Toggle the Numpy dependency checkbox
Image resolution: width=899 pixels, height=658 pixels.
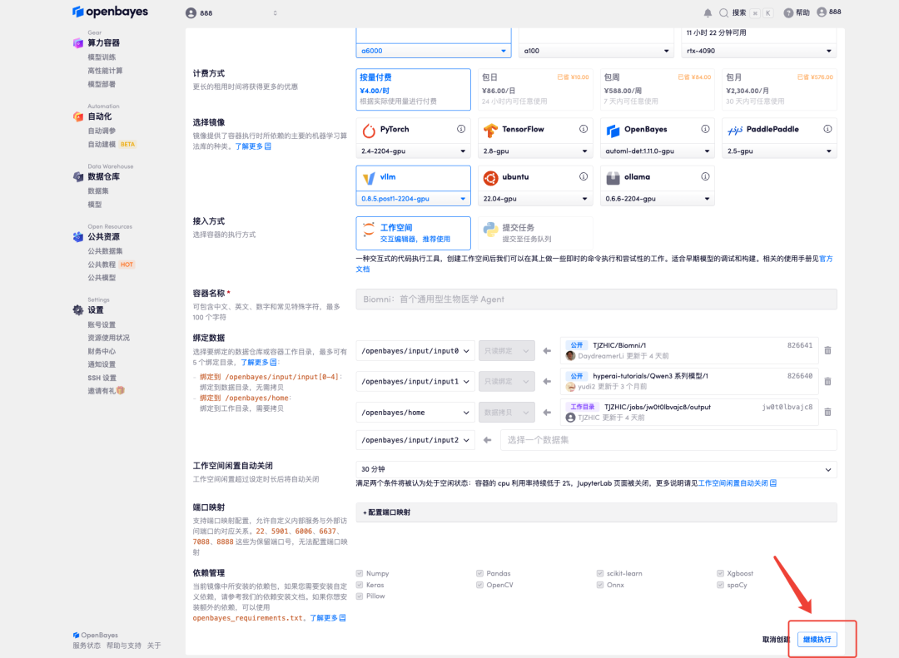click(x=360, y=573)
